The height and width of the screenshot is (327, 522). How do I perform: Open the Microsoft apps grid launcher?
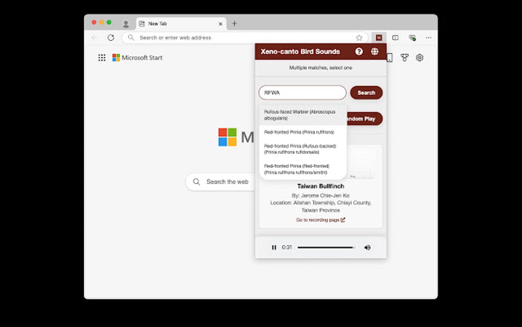point(102,58)
